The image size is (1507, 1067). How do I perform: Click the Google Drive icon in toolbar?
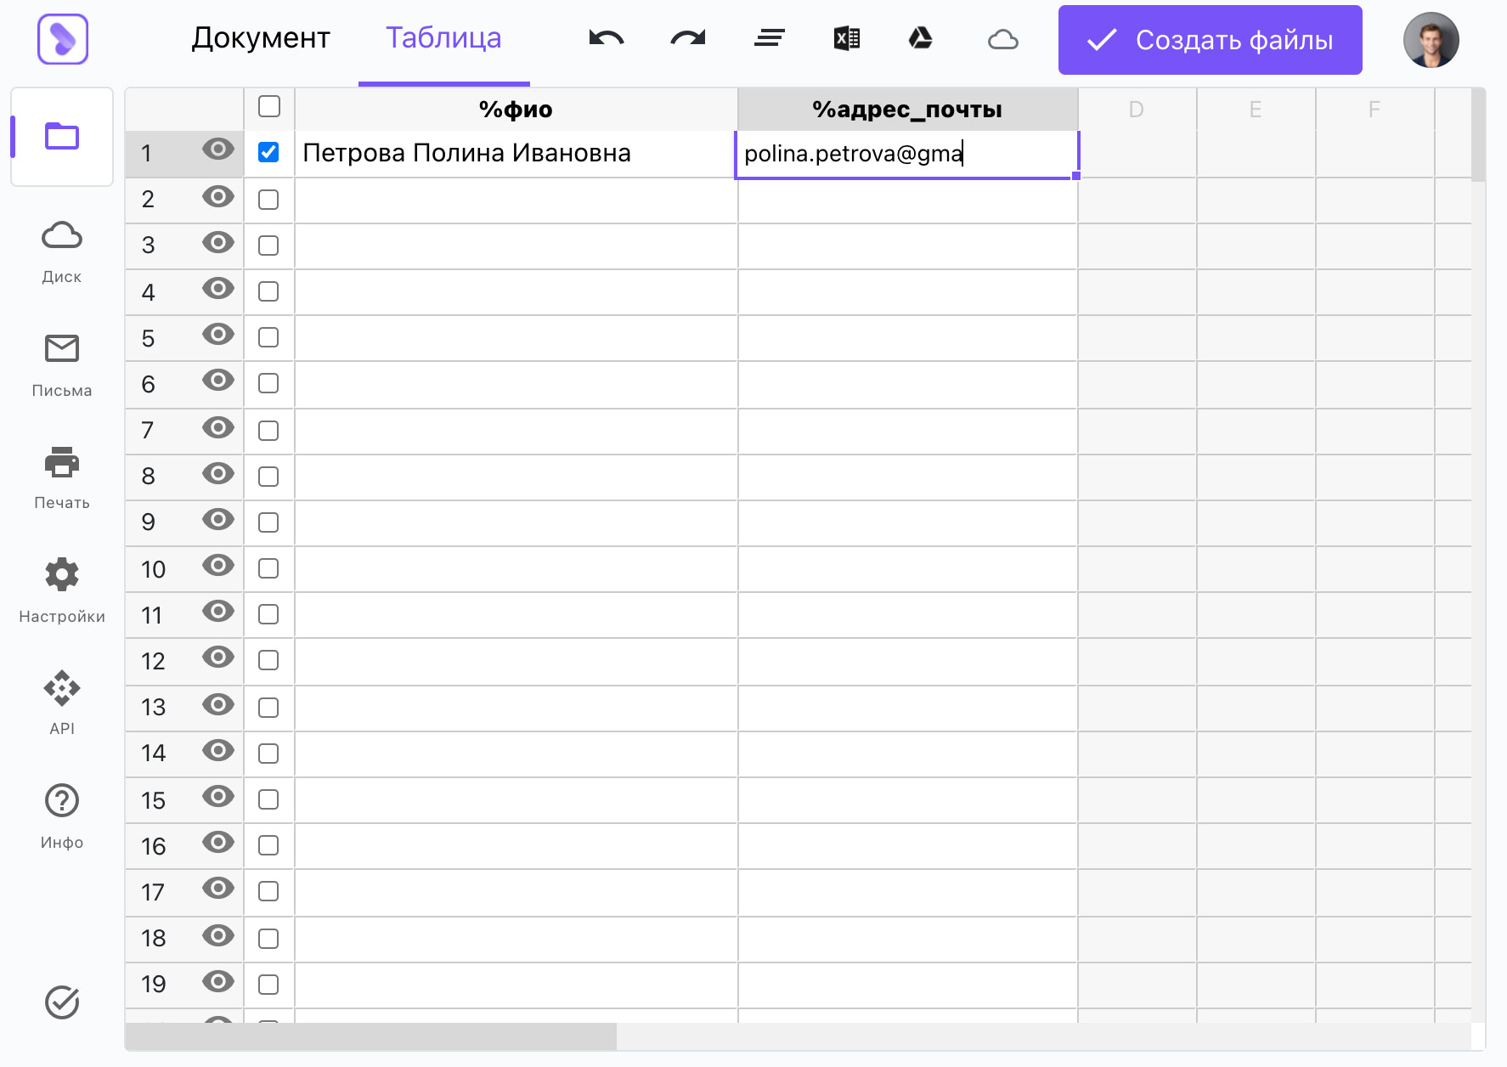click(921, 38)
